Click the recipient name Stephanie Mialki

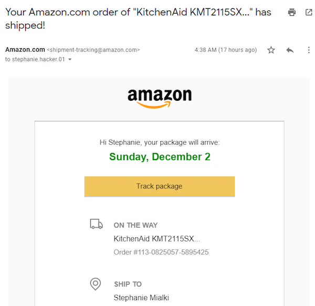(x=141, y=298)
